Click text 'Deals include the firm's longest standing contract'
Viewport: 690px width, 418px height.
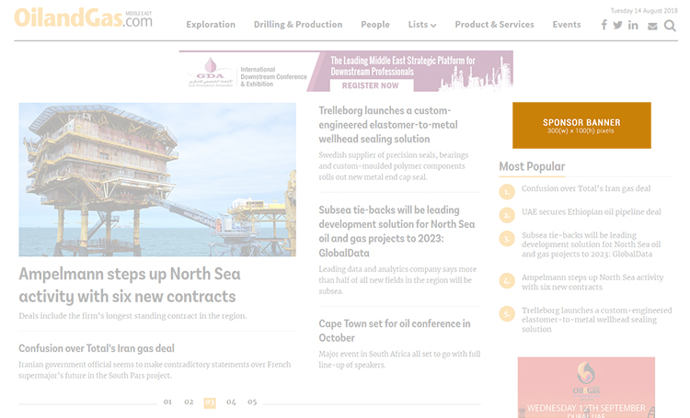click(x=132, y=316)
